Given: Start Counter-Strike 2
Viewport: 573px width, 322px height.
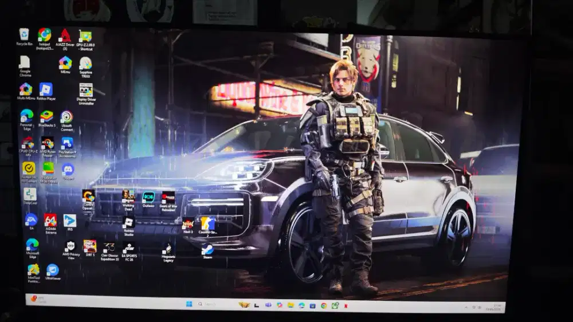Looking at the screenshot, I should pos(207,227).
